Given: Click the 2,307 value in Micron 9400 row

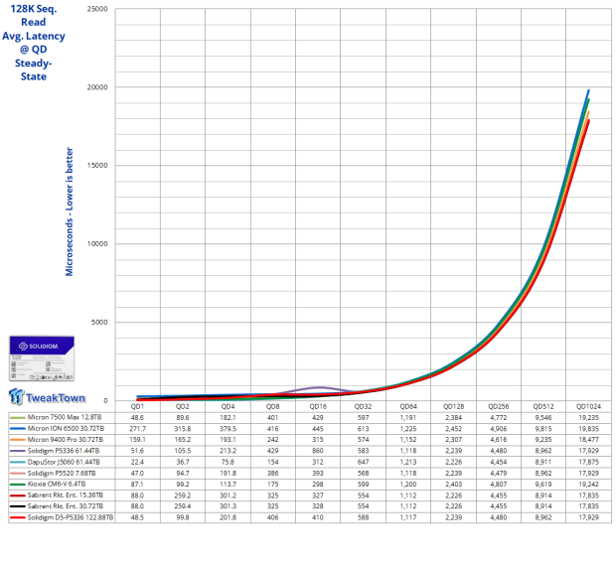Looking at the screenshot, I should tap(453, 440).
